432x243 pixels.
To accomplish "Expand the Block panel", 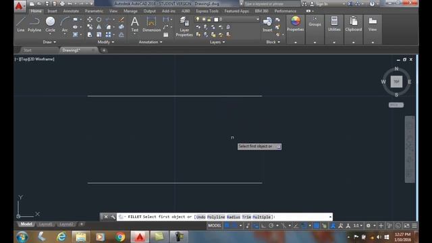I will pyautogui.click(x=273, y=42).
